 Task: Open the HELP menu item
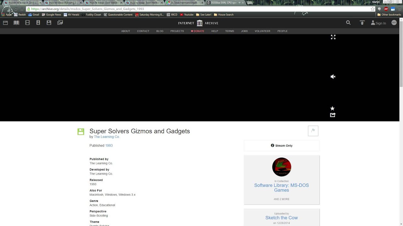tap(215, 31)
